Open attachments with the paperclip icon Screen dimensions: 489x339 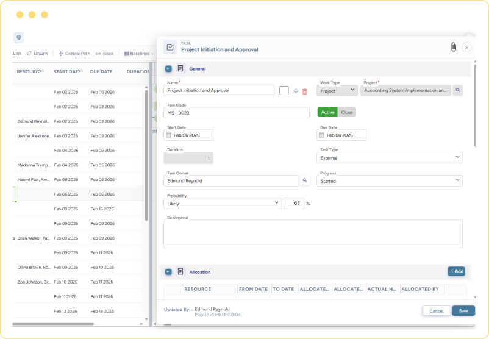pyautogui.click(x=454, y=47)
